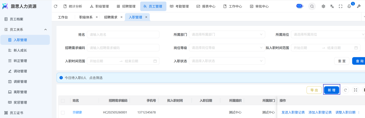Expand table to fullscreen icon

[355, 90]
